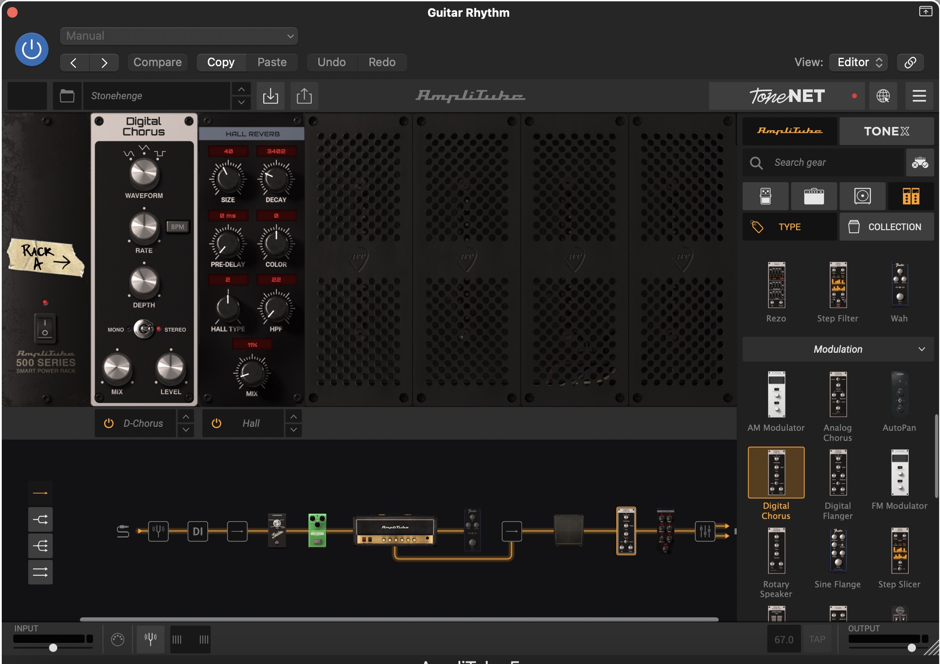Select the cabinet speaker gear category
940x664 pixels.
point(862,196)
